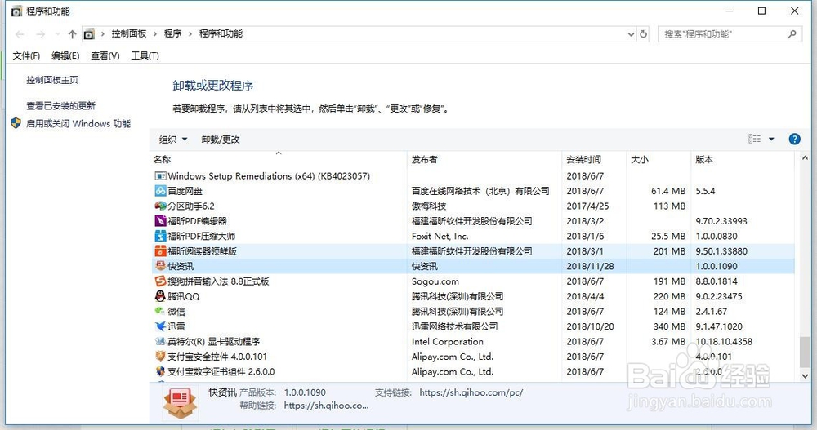Expand chevron after 控制面板 breadcrumb
The width and height of the screenshot is (817, 430).
[155, 33]
